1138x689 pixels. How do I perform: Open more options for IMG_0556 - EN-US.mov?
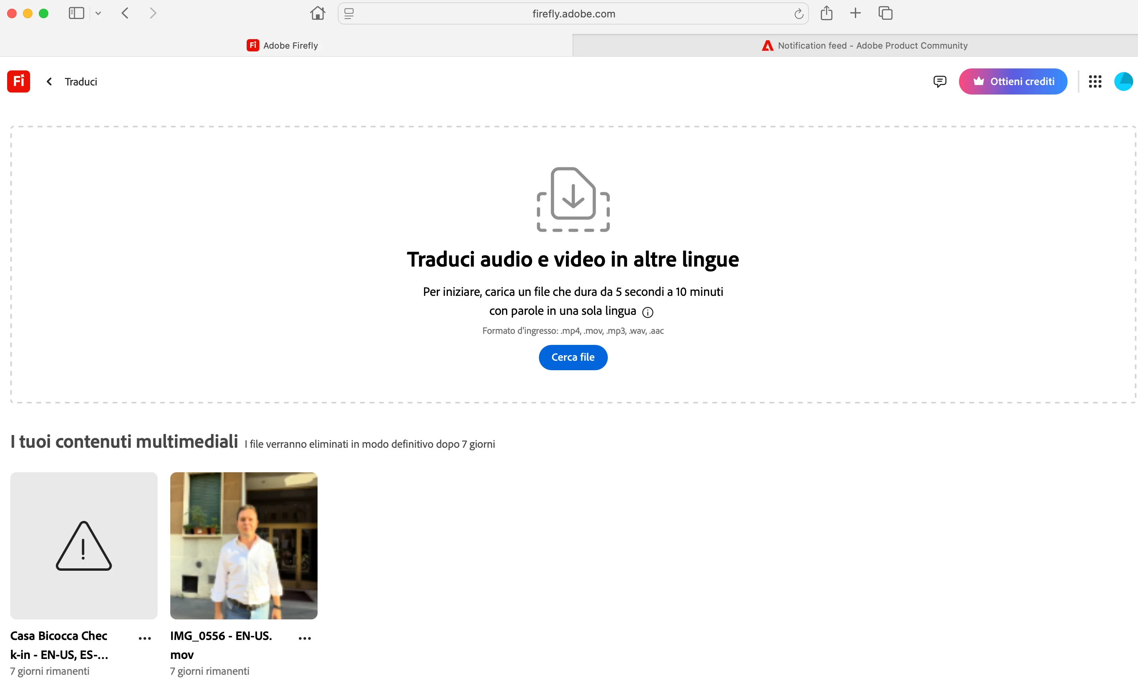304,638
